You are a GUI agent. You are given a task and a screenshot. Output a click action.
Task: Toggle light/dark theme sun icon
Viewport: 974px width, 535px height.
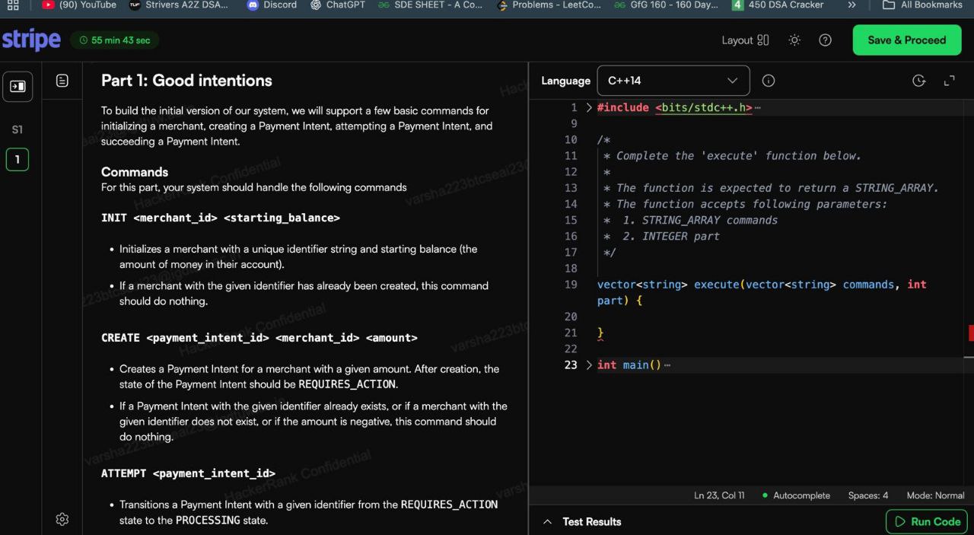(x=794, y=40)
